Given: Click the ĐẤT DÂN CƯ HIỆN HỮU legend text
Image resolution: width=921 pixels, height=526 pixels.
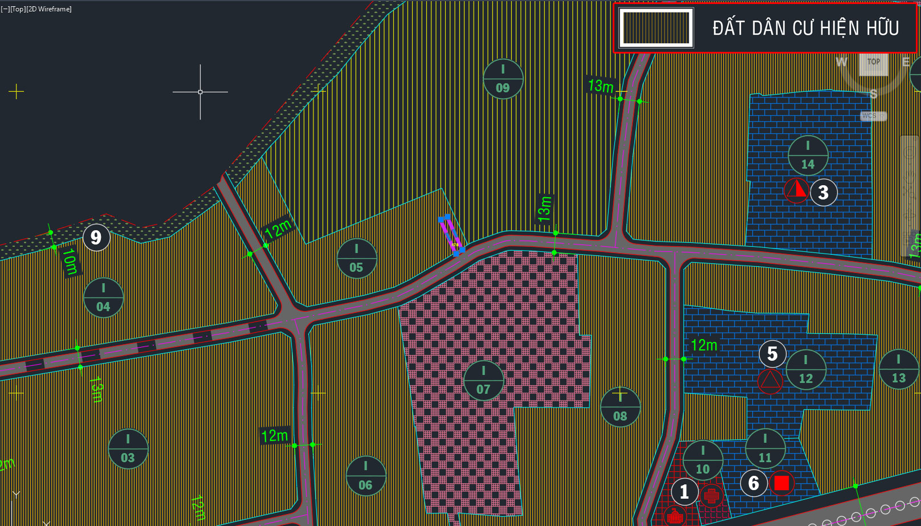Looking at the screenshot, I should pyautogui.click(x=805, y=28).
